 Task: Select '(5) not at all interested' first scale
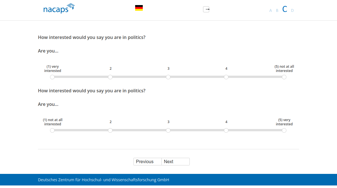tap(284, 77)
